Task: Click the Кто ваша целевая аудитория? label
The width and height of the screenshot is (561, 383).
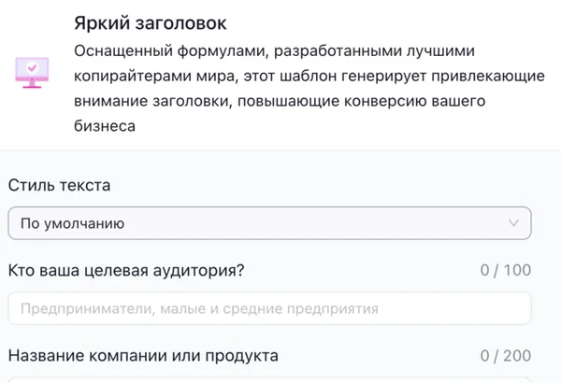Action: [x=126, y=271]
